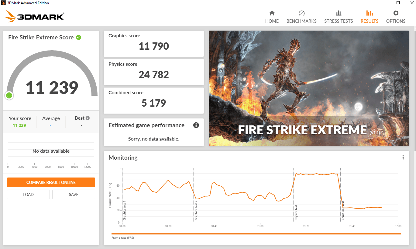
Task: Open the Monitoring three-dot menu
Action: (403, 158)
